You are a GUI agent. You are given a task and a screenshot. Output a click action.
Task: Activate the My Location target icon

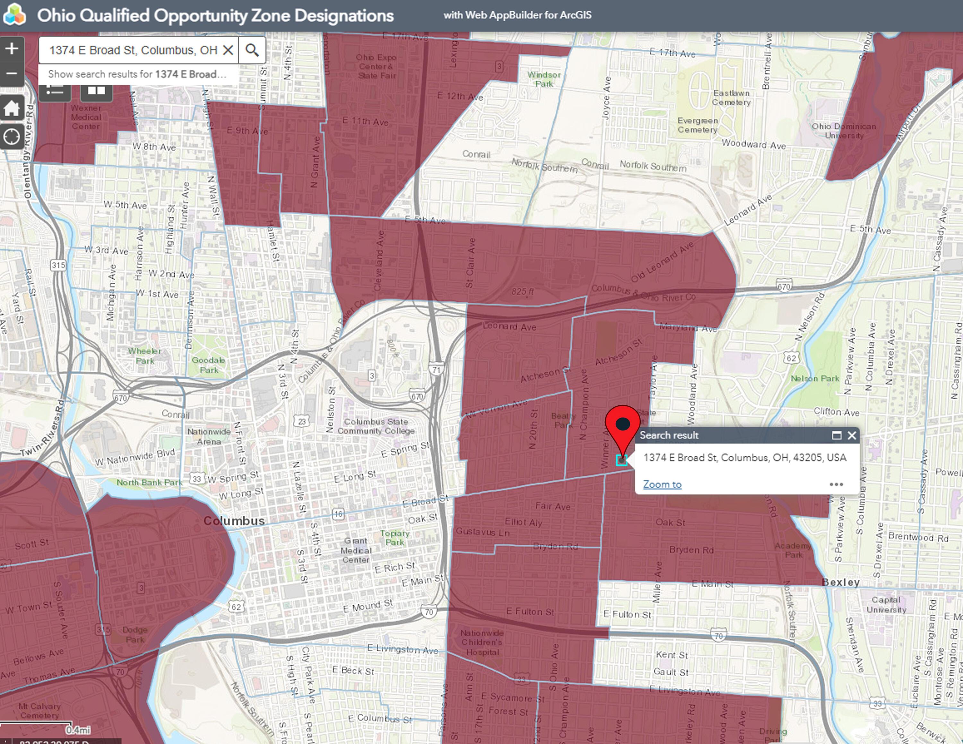pos(12,137)
